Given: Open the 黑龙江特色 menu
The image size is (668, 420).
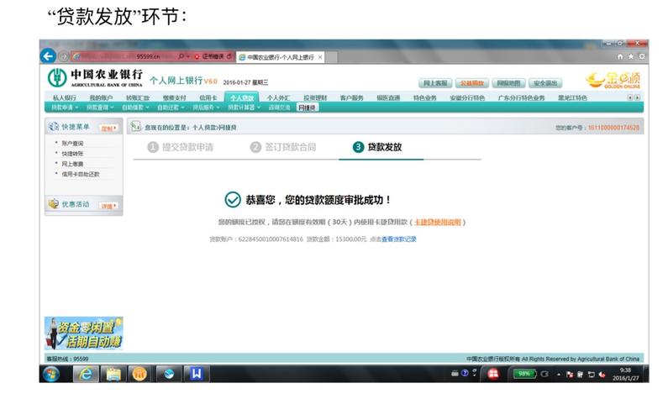Looking at the screenshot, I should click(x=572, y=98).
